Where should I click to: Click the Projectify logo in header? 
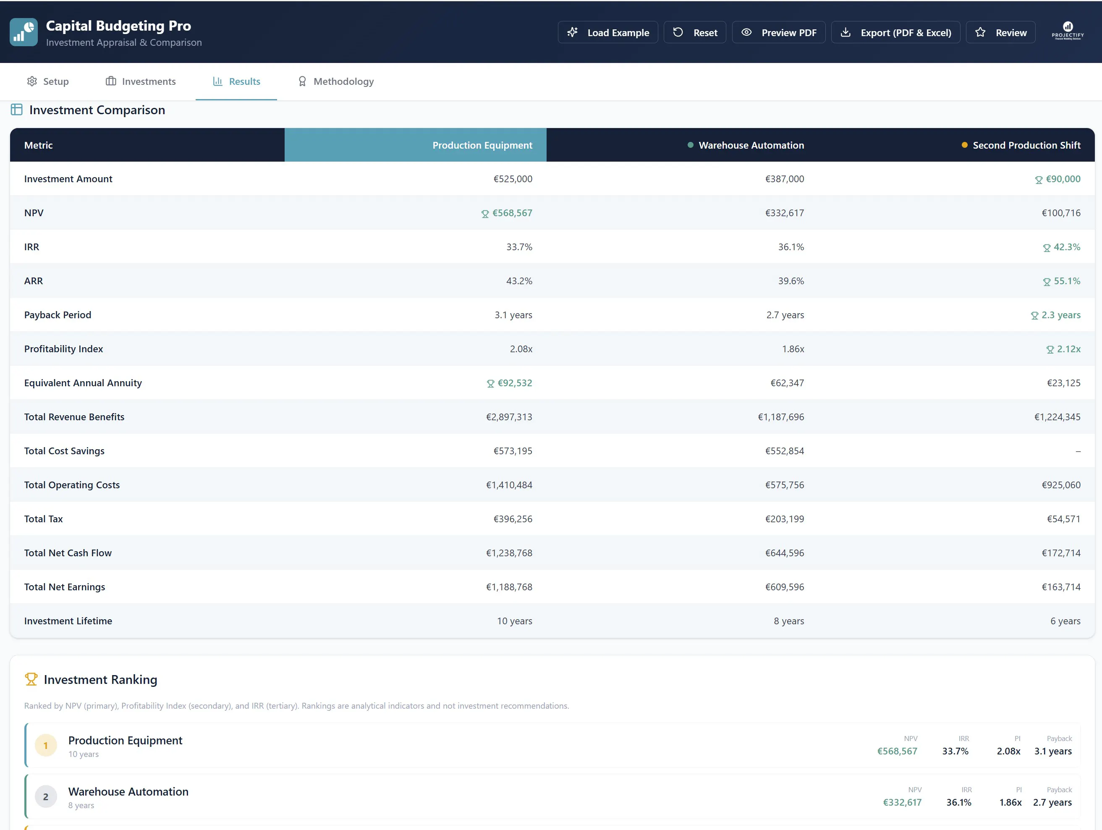point(1068,31)
